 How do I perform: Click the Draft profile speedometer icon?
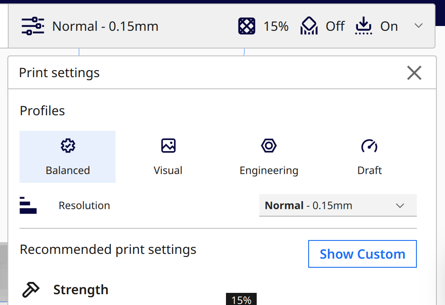pyautogui.click(x=369, y=146)
